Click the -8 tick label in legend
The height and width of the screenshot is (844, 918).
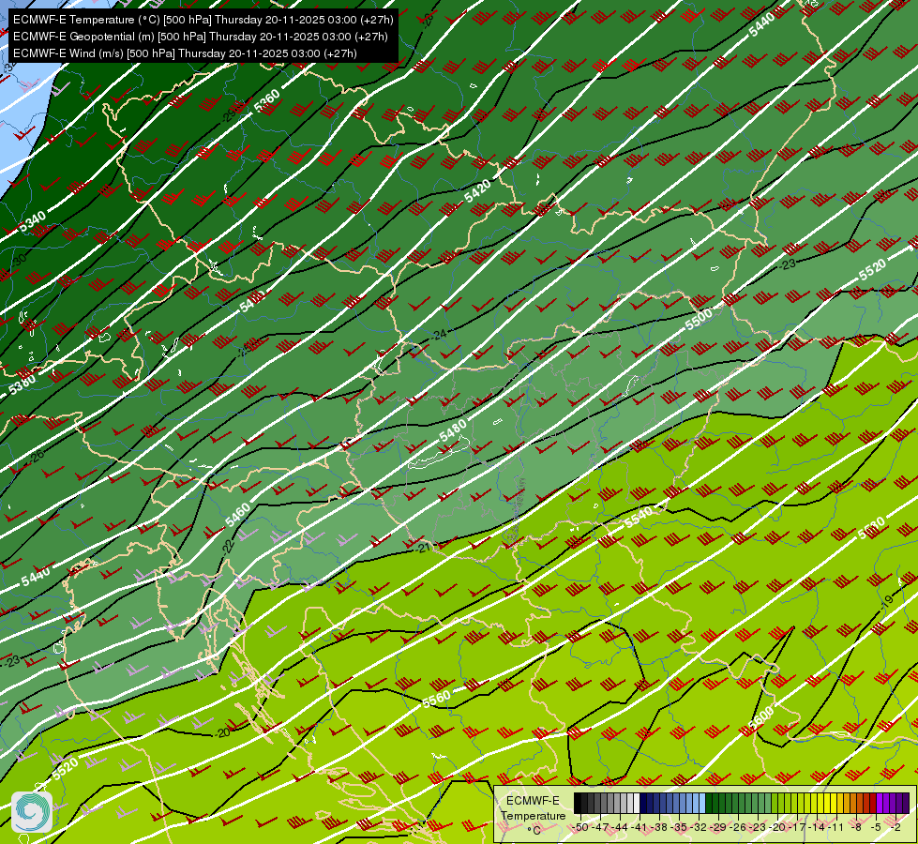click(857, 828)
